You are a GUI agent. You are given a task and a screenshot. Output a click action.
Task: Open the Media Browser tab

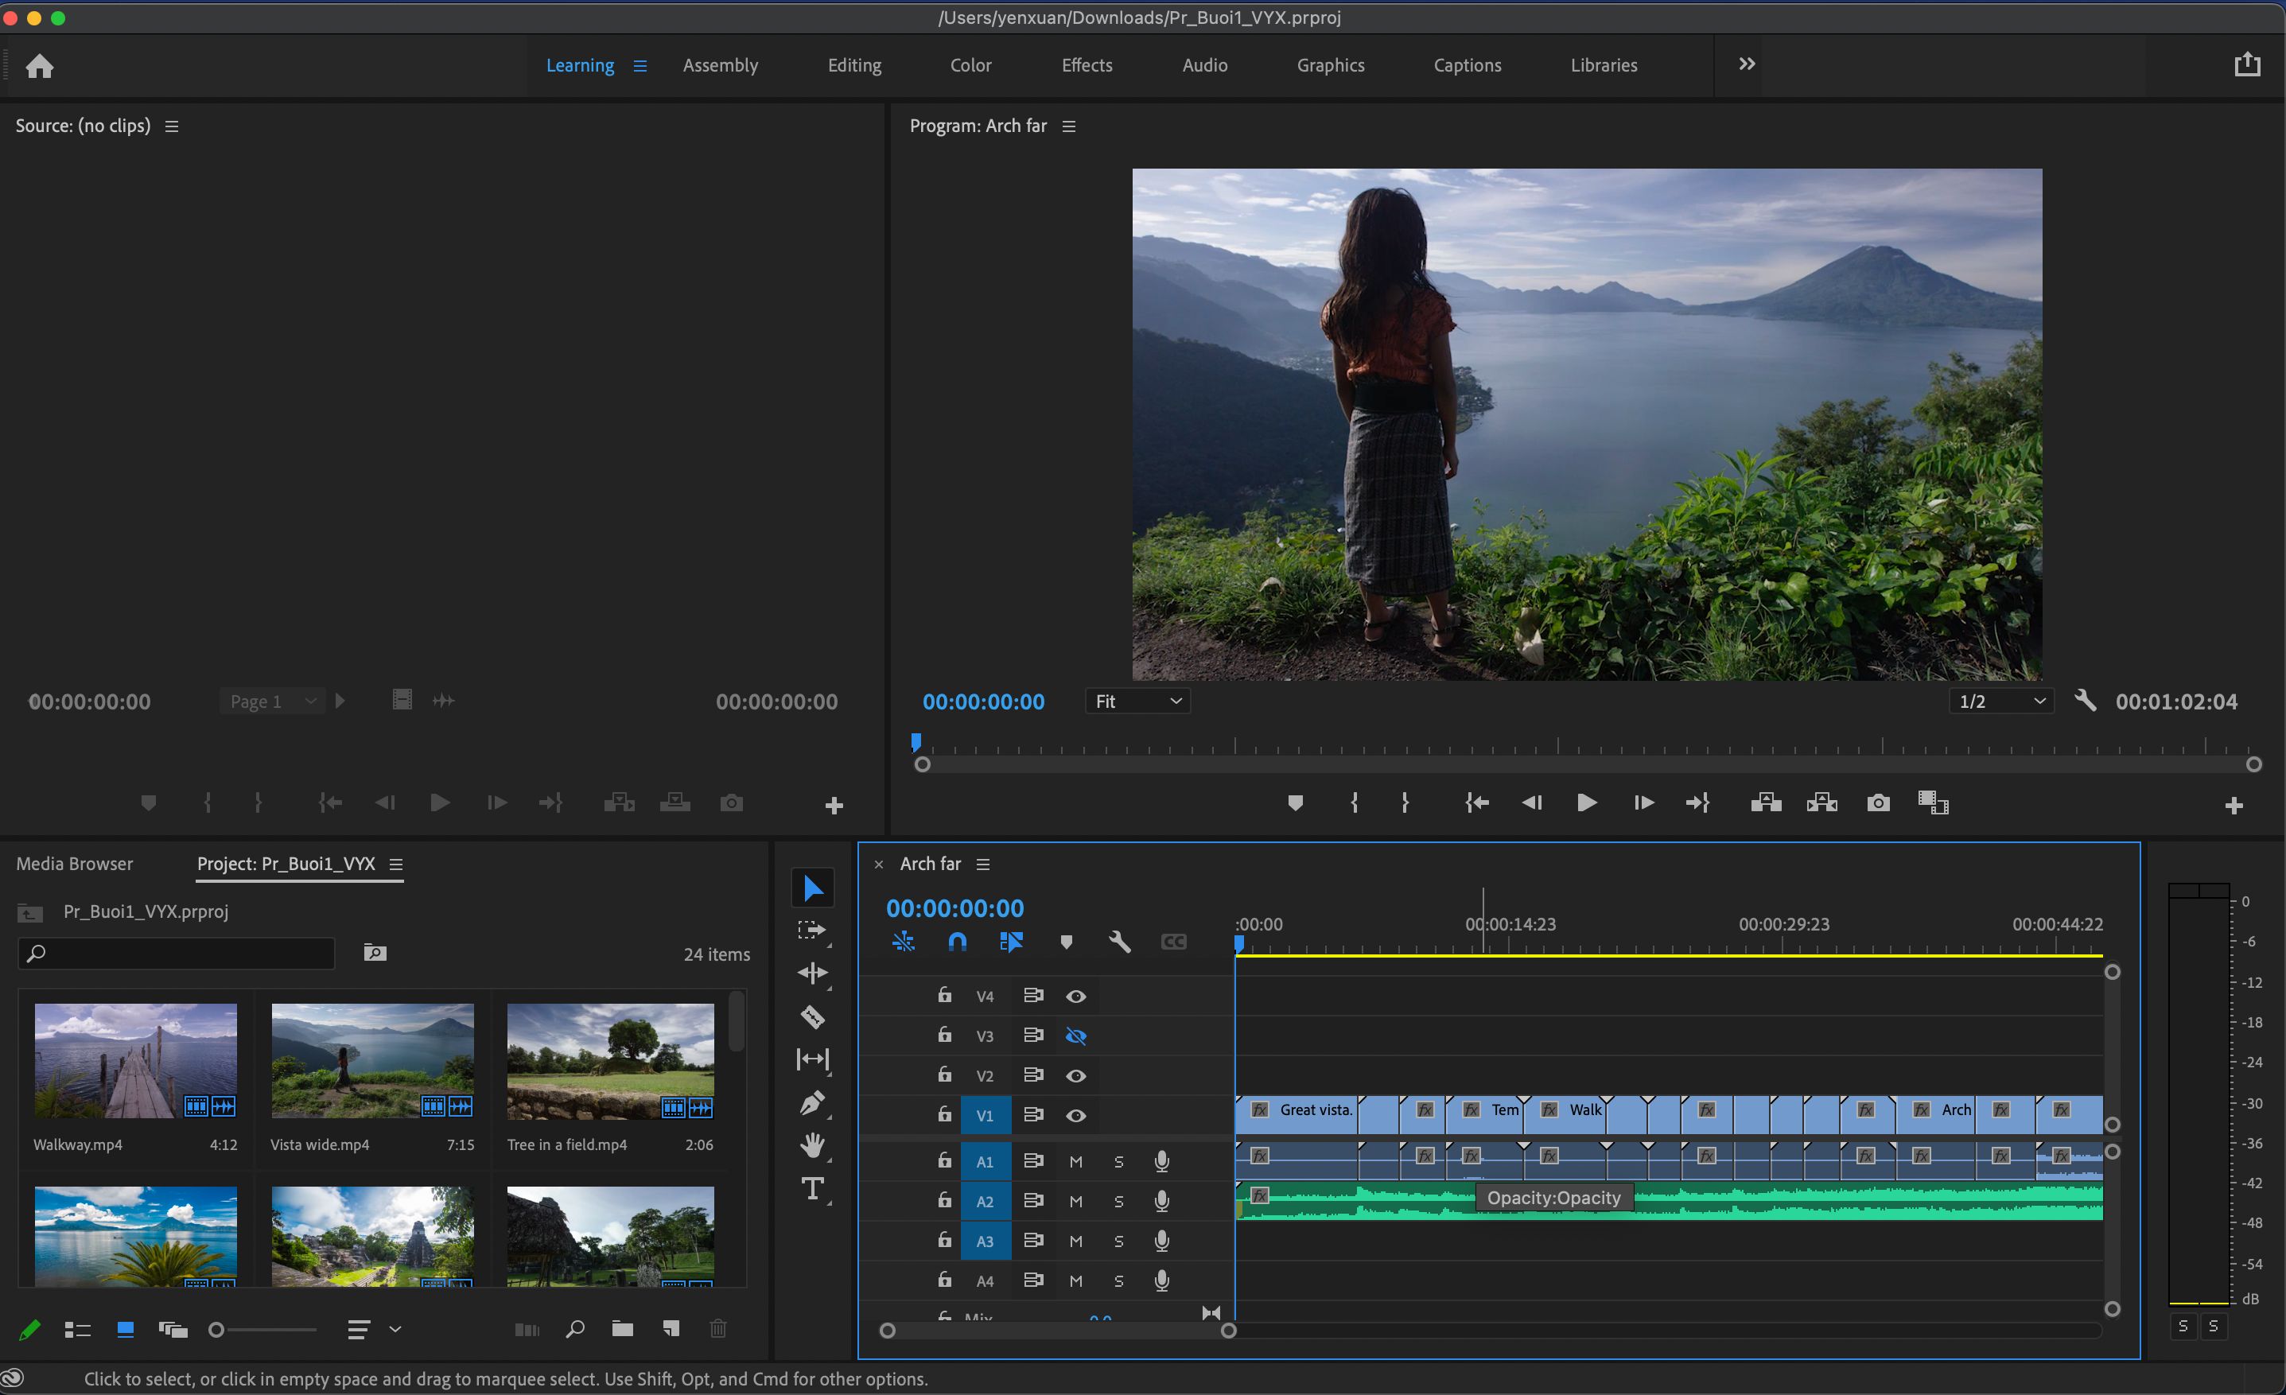(x=74, y=864)
